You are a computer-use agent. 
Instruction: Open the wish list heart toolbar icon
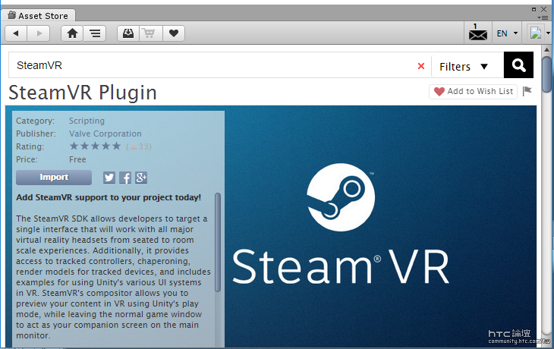pos(174,33)
